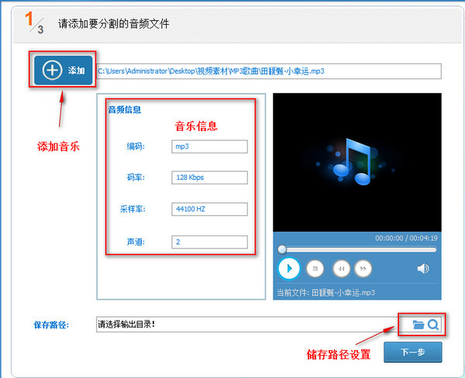Click the 当前文件 current file label
The height and width of the screenshot is (378, 465).
click(x=326, y=293)
